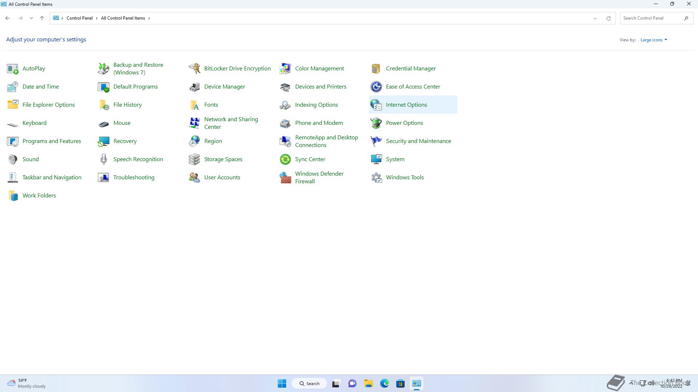Open File Explorer from the taskbar
This screenshot has width=698, height=392.
(x=368, y=384)
